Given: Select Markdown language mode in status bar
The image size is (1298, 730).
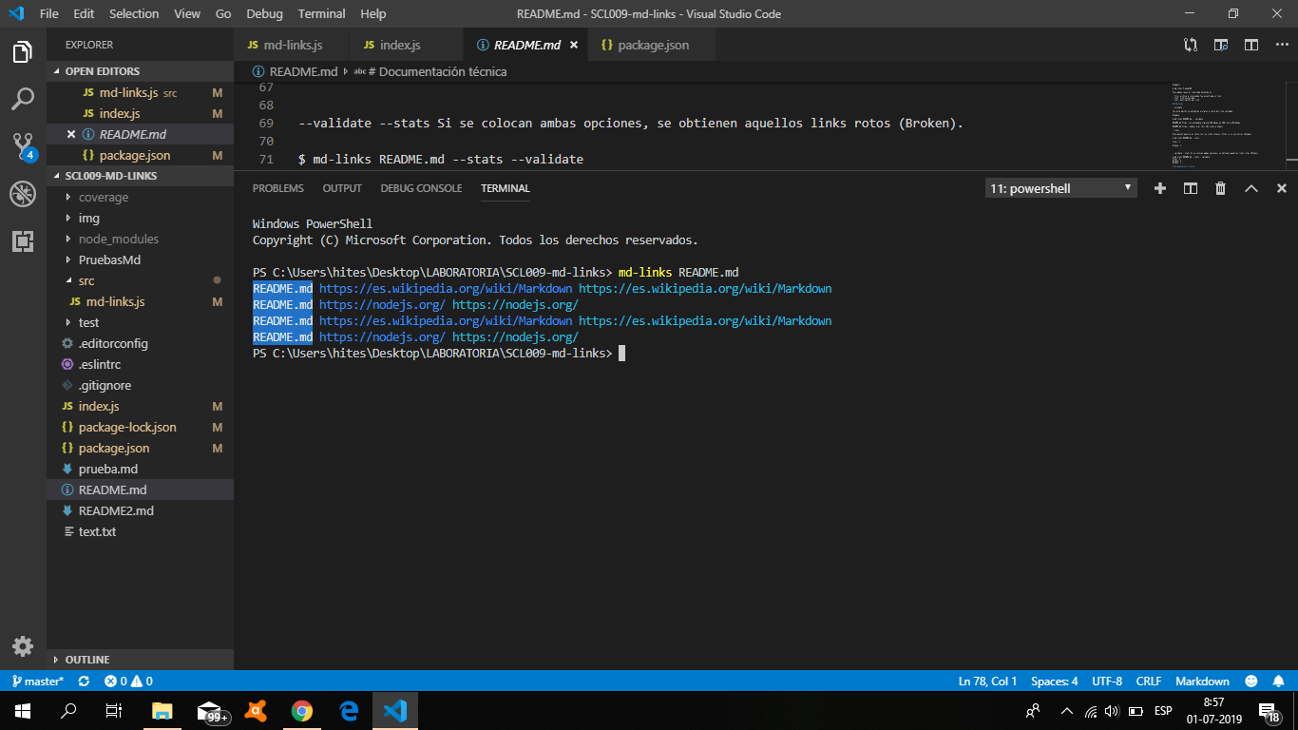Looking at the screenshot, I should (1202, 682).
